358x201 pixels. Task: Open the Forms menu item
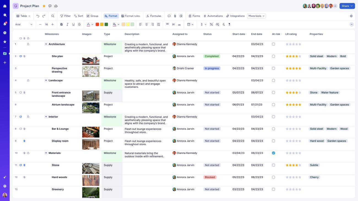click(194, 16)
